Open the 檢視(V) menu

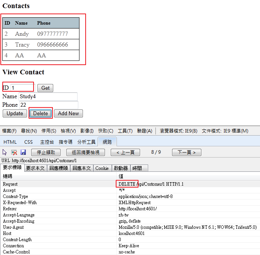(68, 131)
